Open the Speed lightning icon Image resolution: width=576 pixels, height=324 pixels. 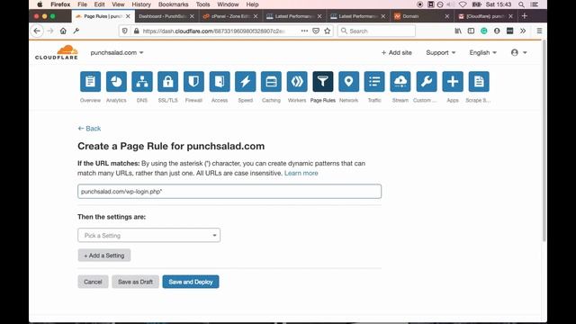(x=246, y=82)
